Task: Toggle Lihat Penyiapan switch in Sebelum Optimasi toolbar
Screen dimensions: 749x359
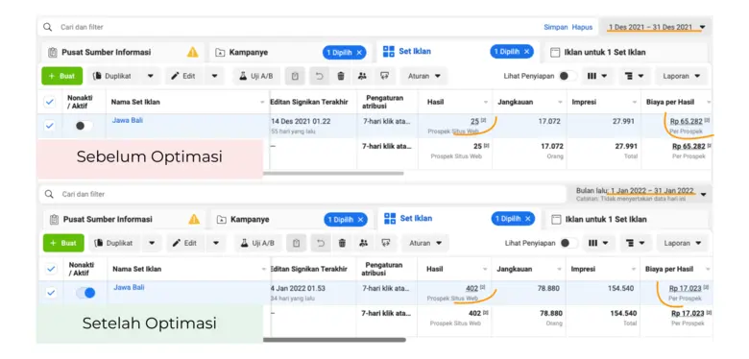Action: (x=568, y=76)
